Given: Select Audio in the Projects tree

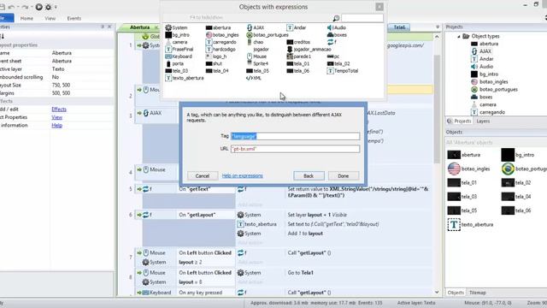Looking at the screenshot, I should point(482,67).
